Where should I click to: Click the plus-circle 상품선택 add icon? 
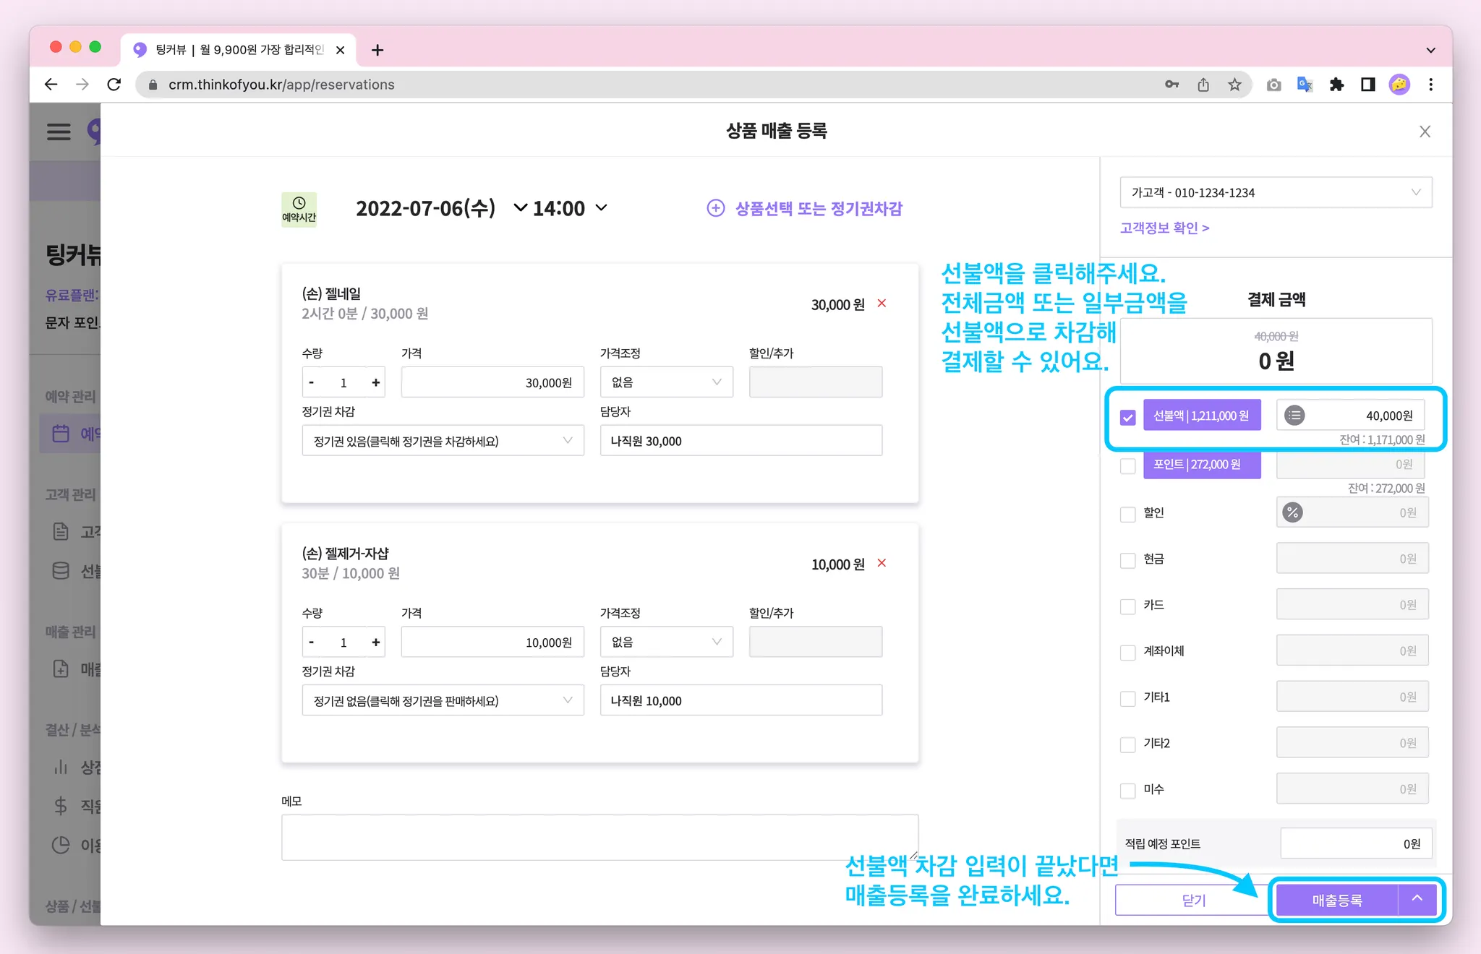click(x=715, y=208)
